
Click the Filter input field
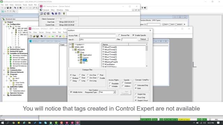(129, 39)
